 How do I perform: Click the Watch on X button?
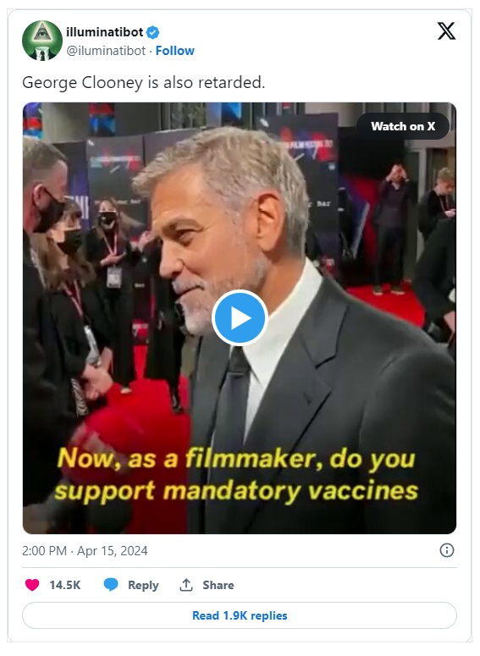tap(403, 126)
